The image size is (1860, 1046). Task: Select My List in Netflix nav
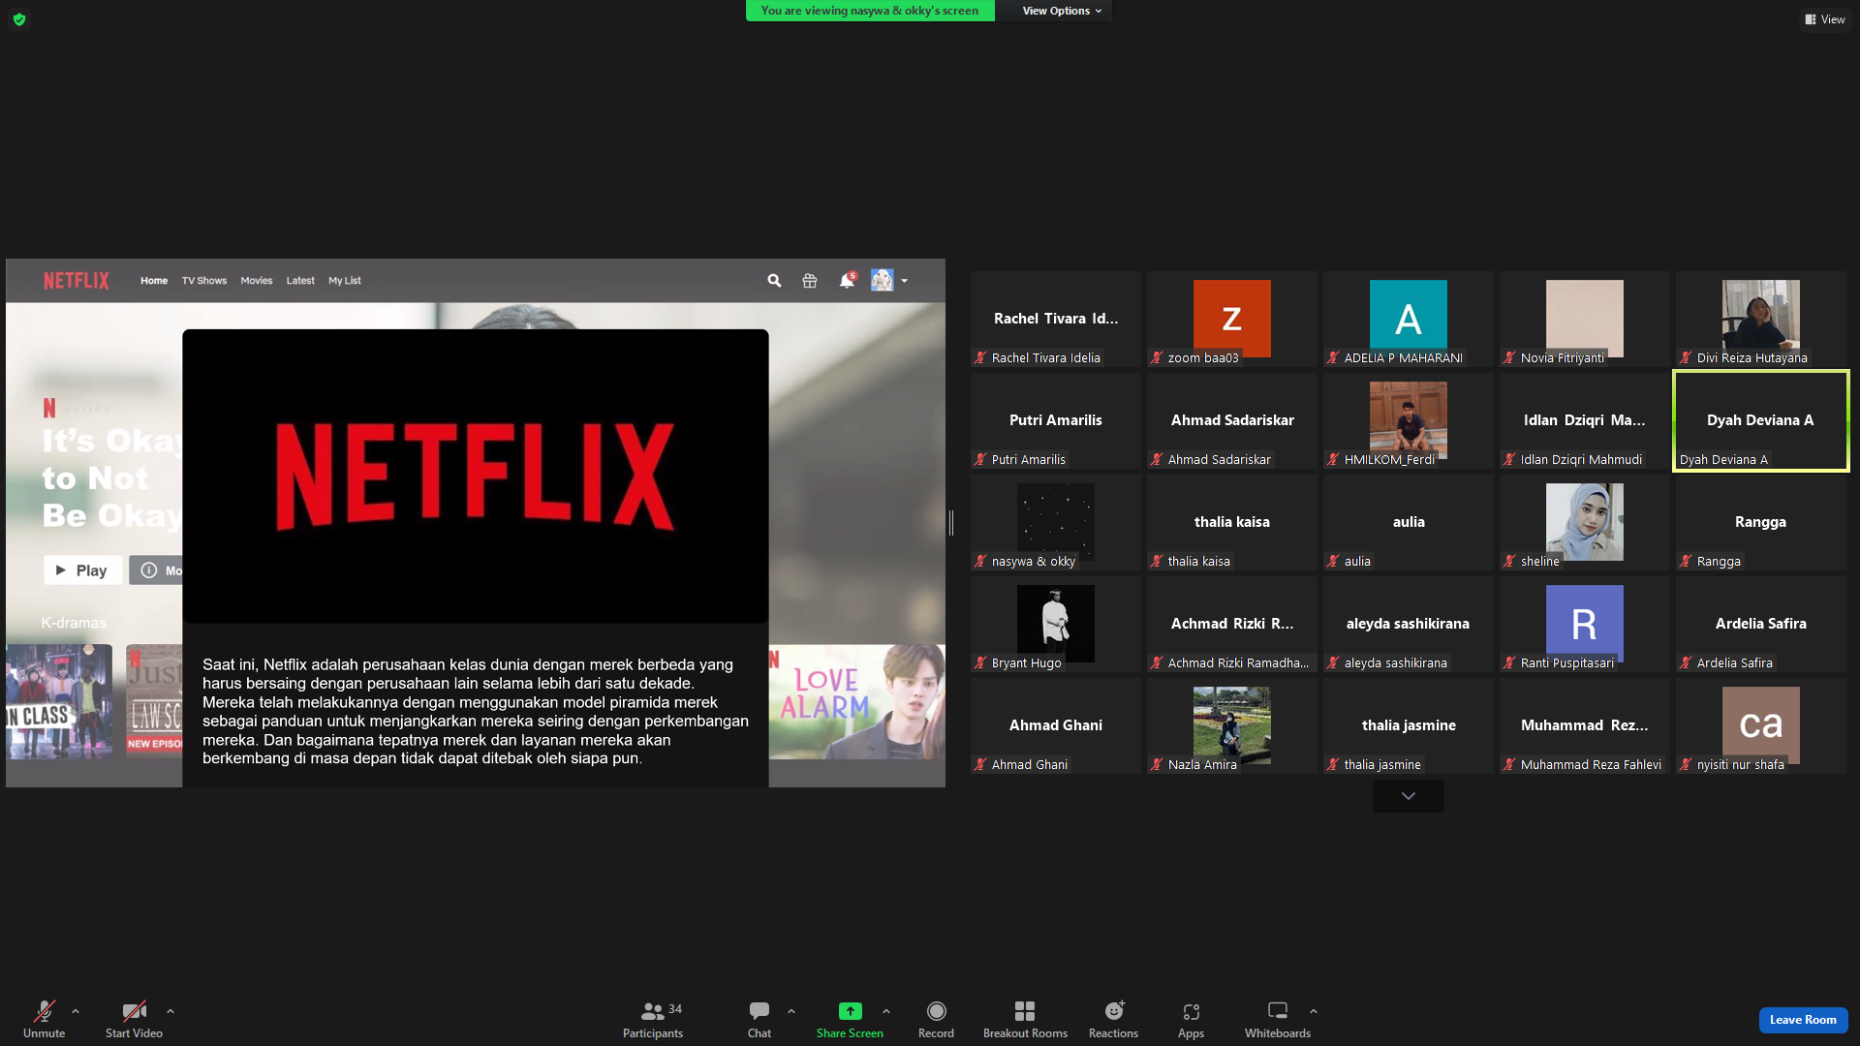344,281
